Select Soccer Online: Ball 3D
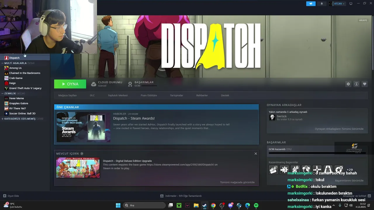The width and height of the screenshot is (374, 210). 25,113
